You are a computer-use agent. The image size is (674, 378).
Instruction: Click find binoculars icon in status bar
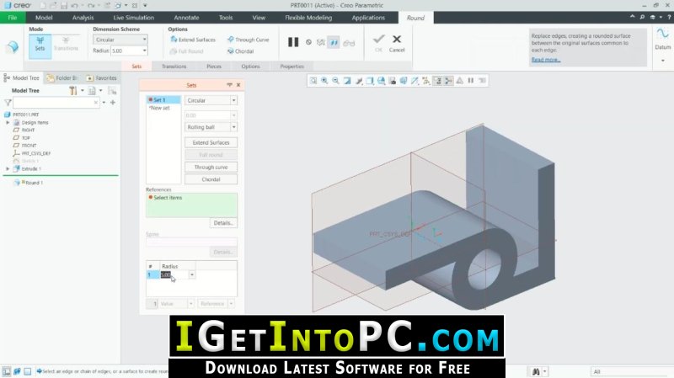536,371
